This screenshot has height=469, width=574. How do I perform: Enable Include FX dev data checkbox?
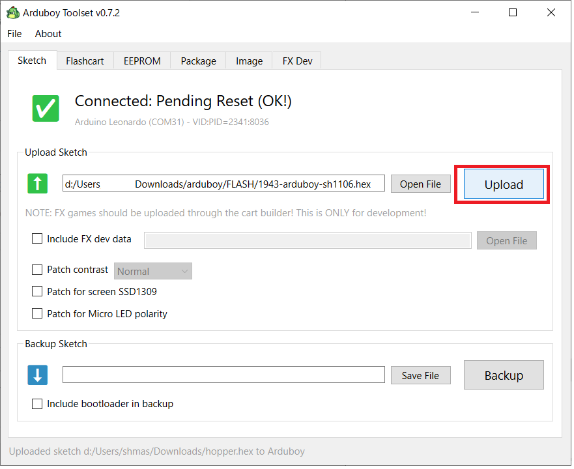(x=37, y=239)
